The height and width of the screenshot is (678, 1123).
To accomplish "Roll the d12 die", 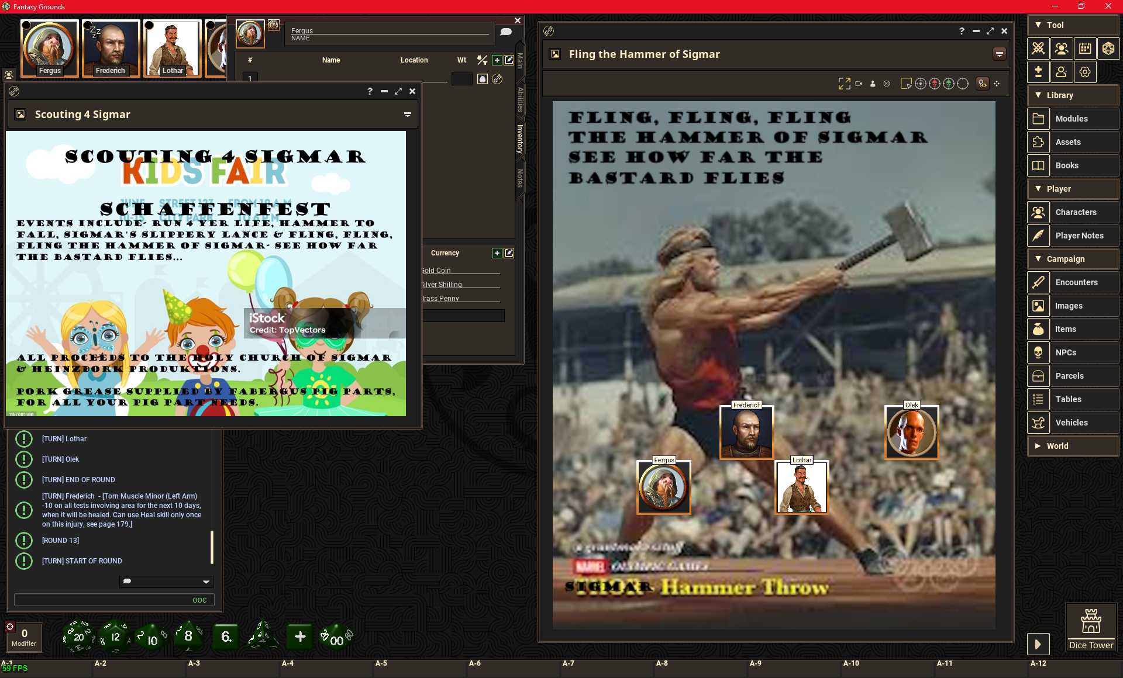I will (x=115, y=636).
